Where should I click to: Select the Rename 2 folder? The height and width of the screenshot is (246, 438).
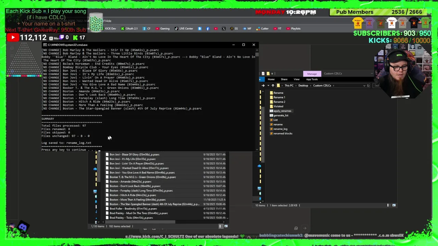pos(278,102)
